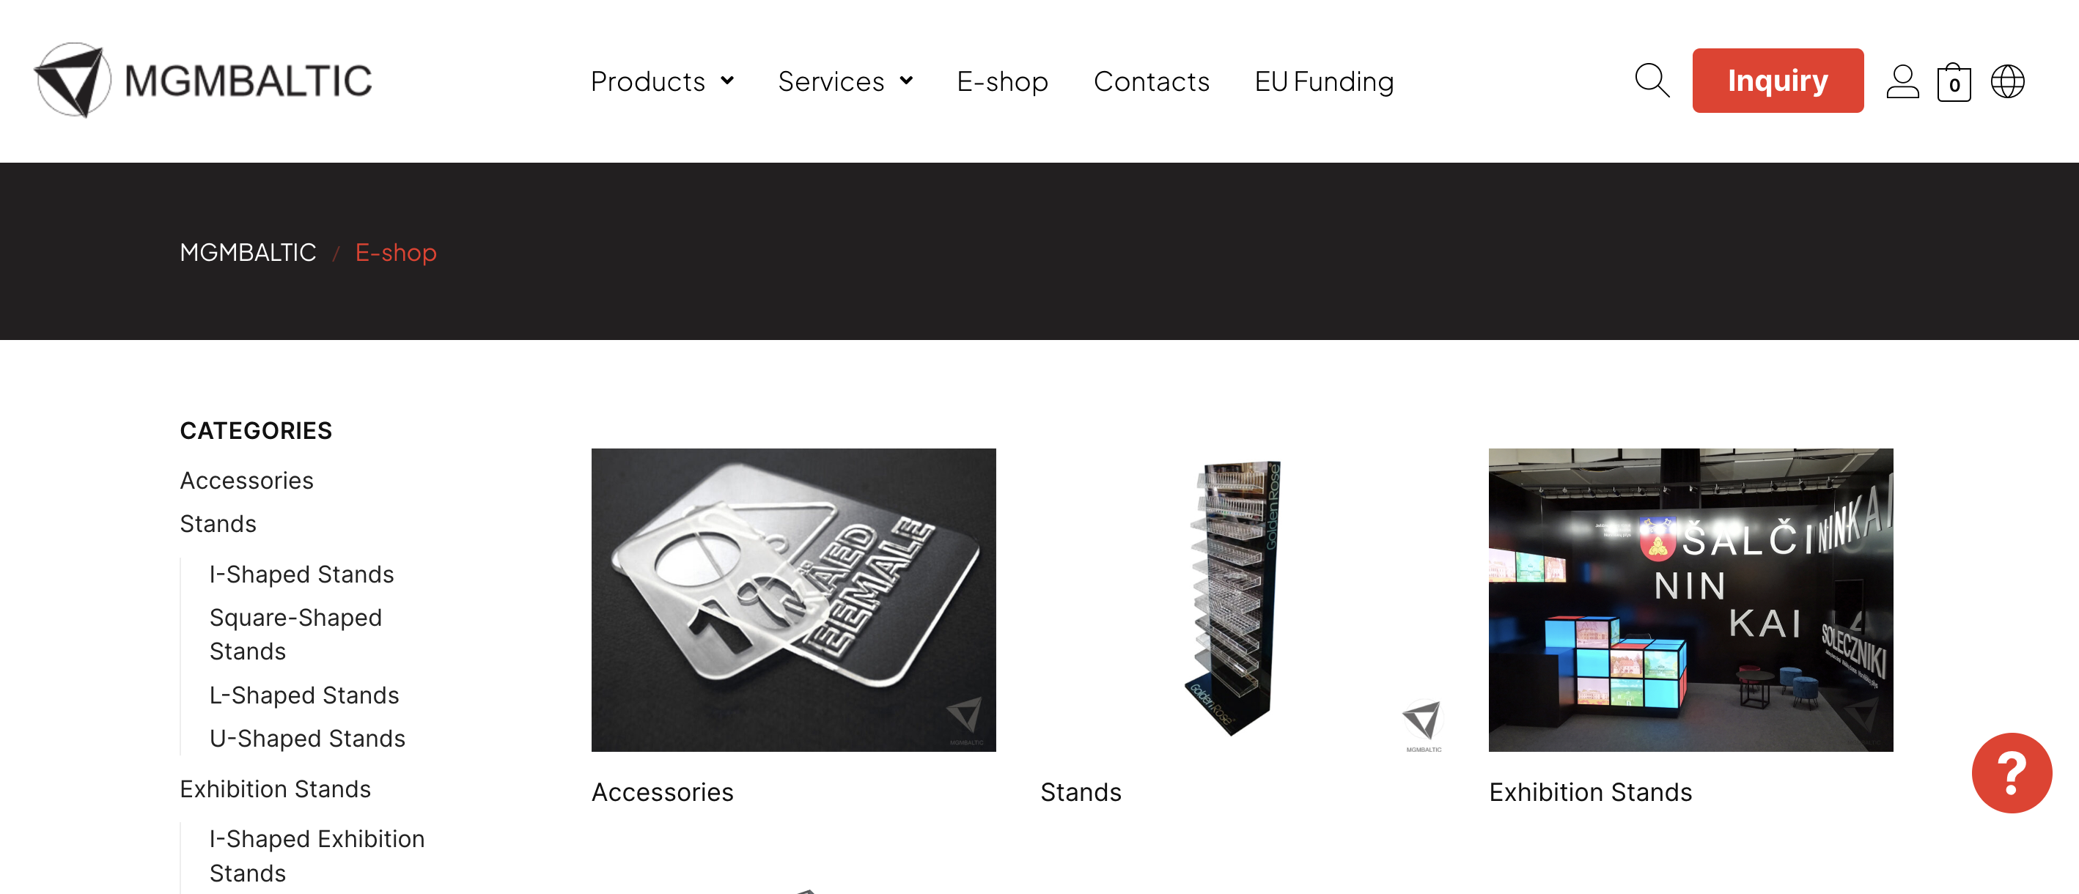The image size is (2079, 894).
Task: Open the shopping cart bag icon
Action: [x=1954, y=81]
